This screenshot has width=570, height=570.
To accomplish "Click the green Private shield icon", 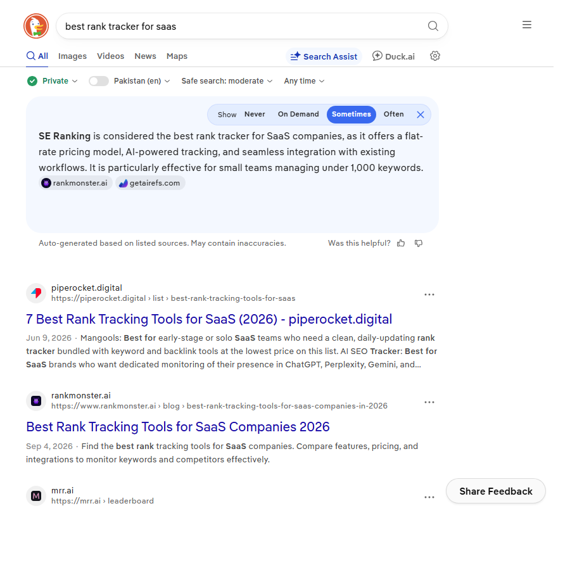I will 32,81.
